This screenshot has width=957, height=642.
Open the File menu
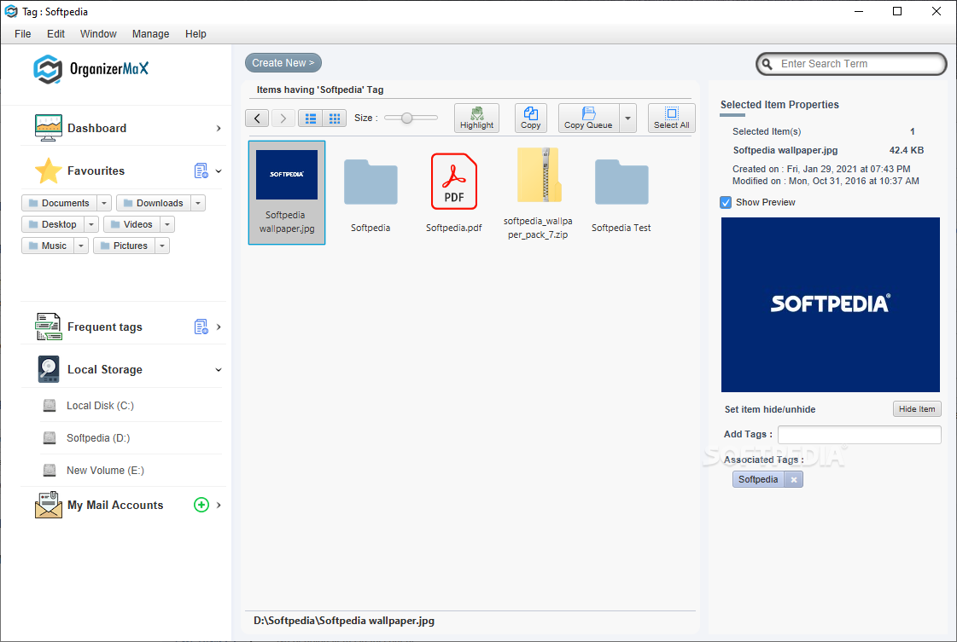pos(22,34)
